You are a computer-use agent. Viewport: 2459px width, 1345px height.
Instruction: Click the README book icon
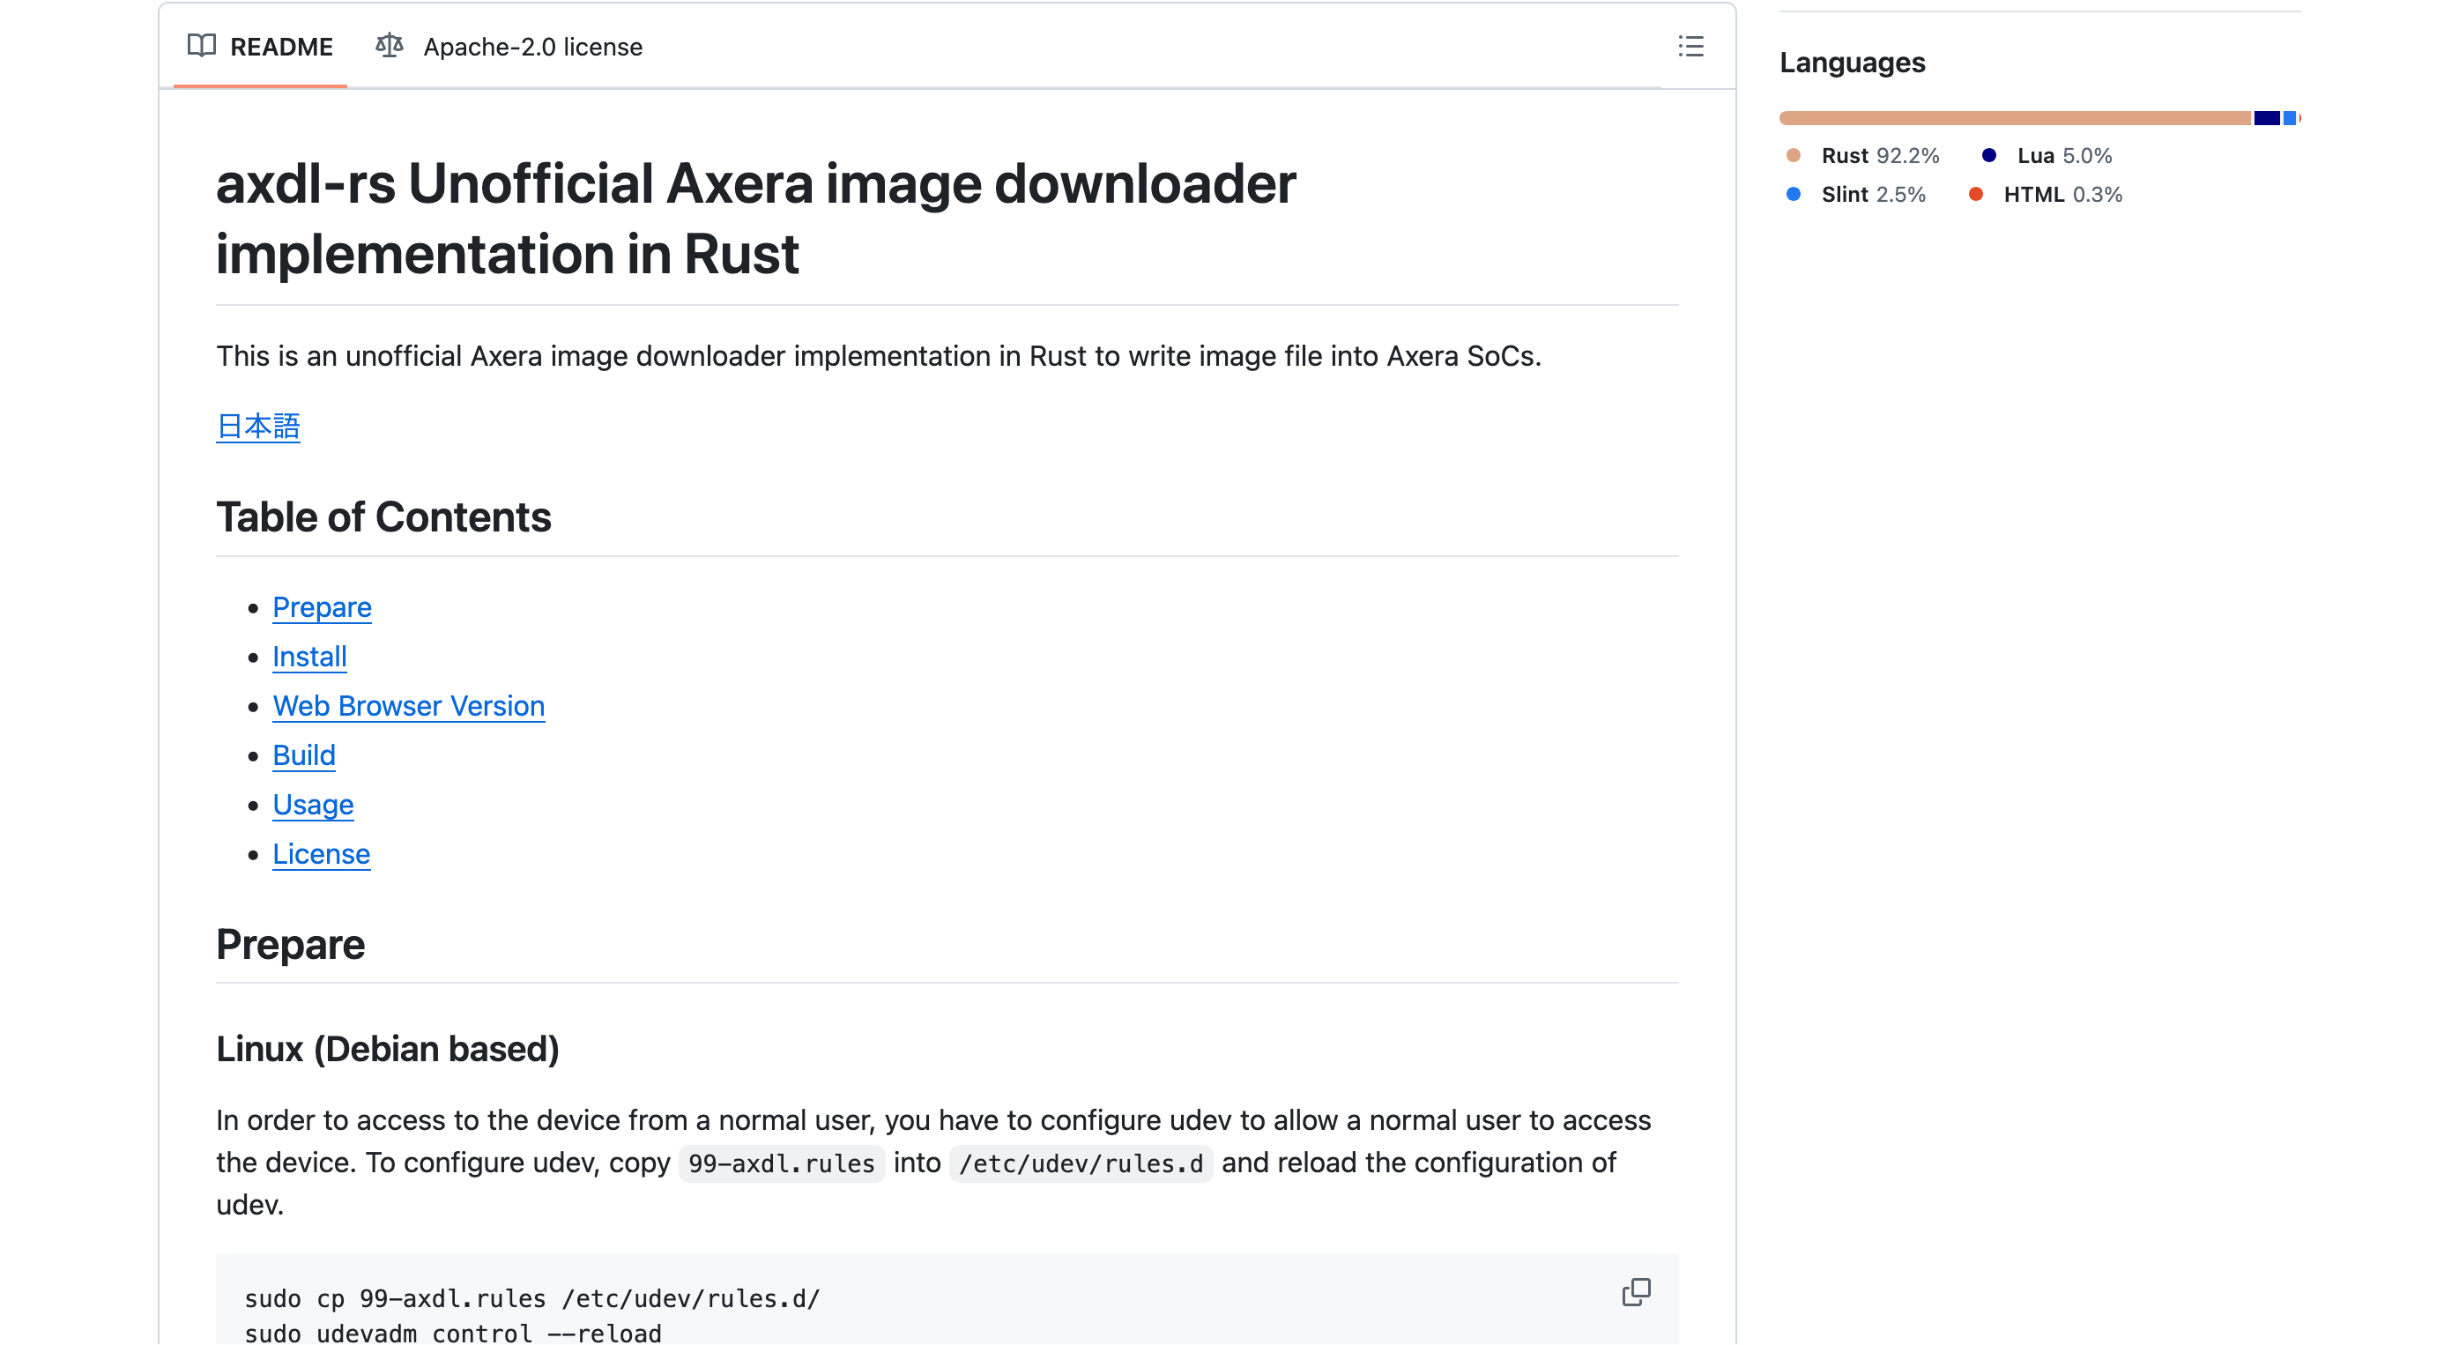202,46
